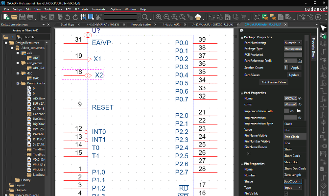329x196 pixels.
Task: Toggle the grid snap toolbar icon
Action: pyautogui.click(x=83, y=17)
